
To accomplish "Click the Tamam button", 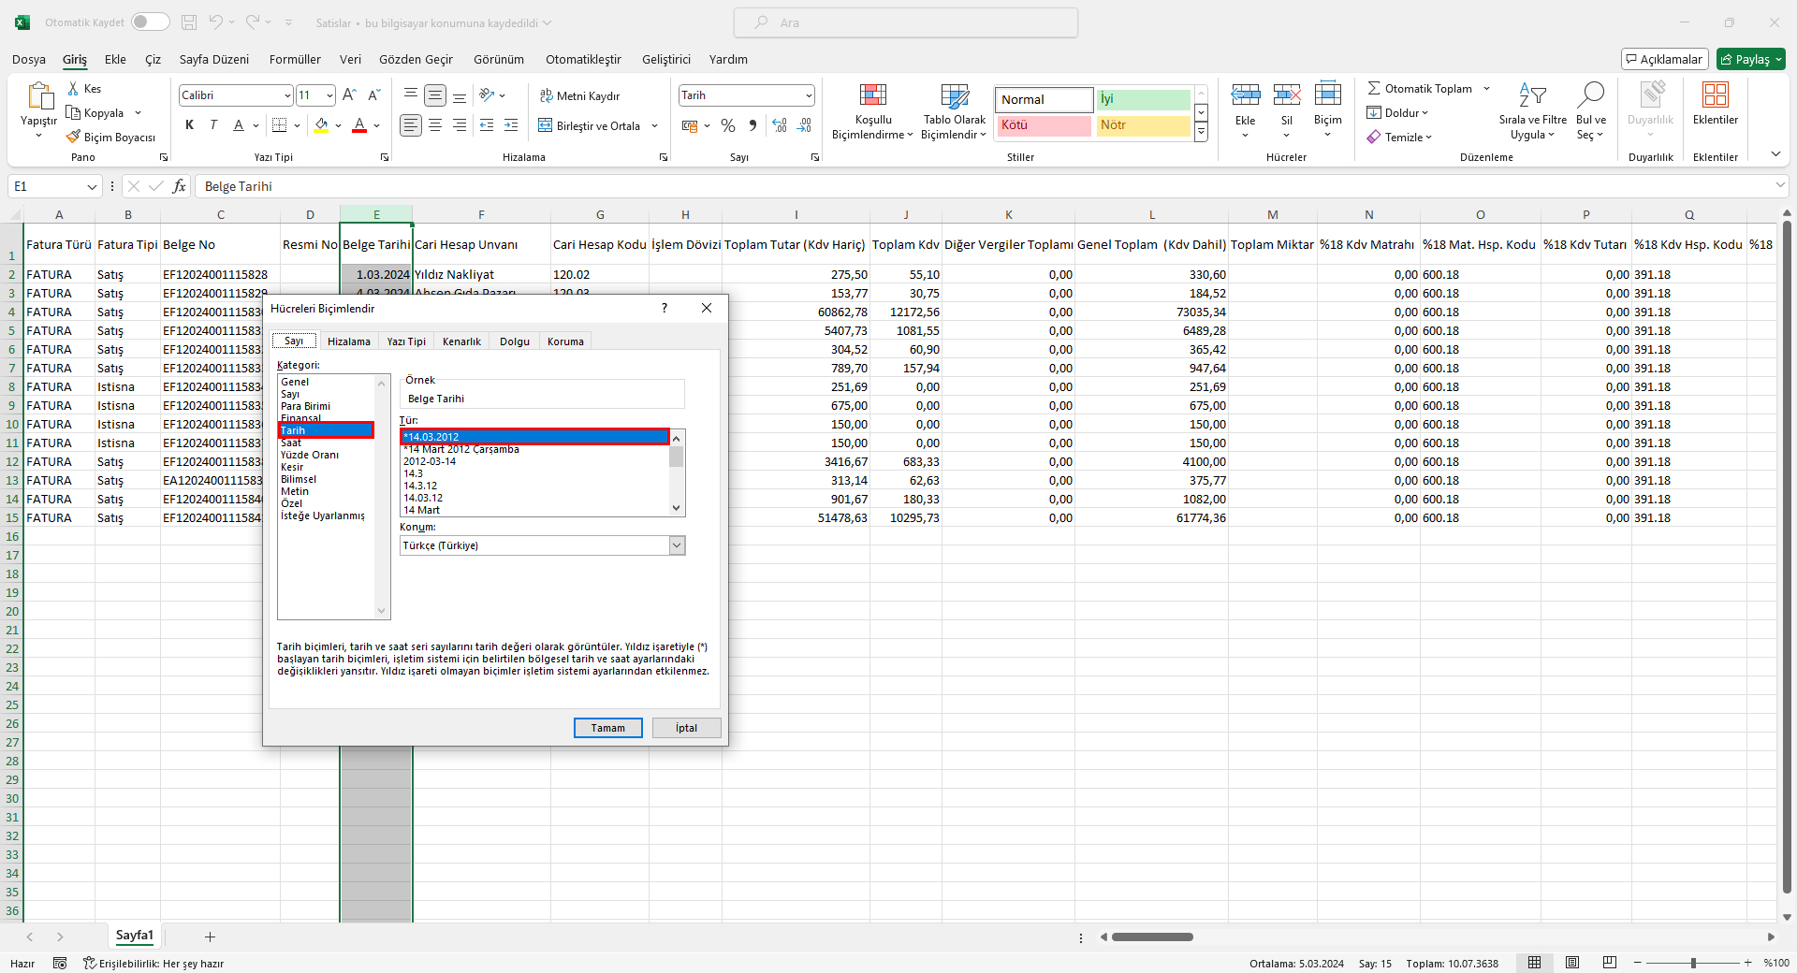I will coord(608,728).
